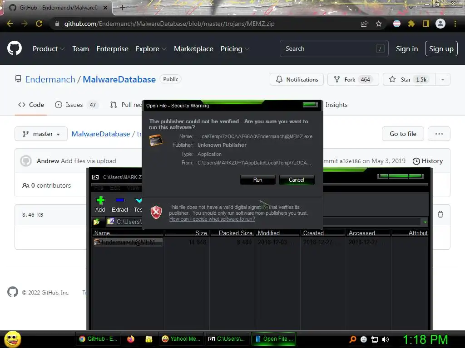Switch to GitHub Chrome taskbar item
The width and height of the screenshot is (465, 348).
(x=99, y=339)
